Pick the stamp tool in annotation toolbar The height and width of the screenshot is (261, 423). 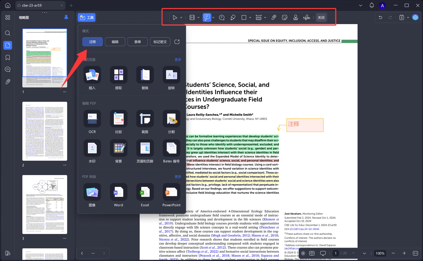(x=296, y=17)
